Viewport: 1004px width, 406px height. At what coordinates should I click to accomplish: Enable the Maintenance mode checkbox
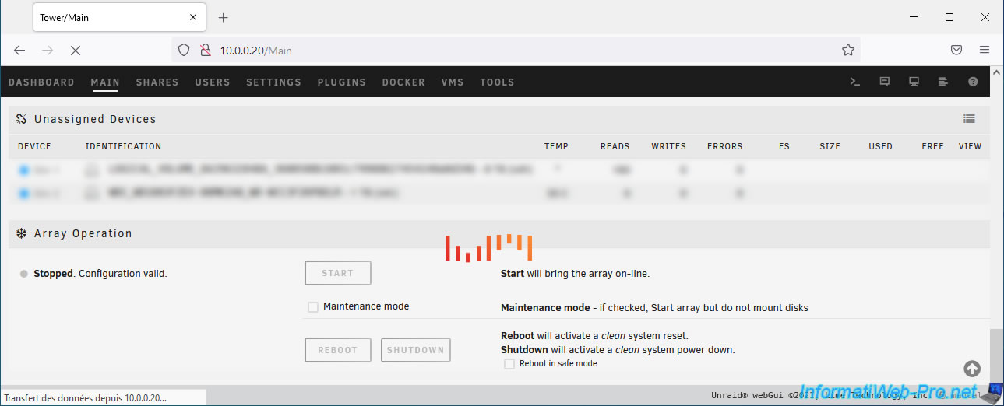click(x=313, y=307)
